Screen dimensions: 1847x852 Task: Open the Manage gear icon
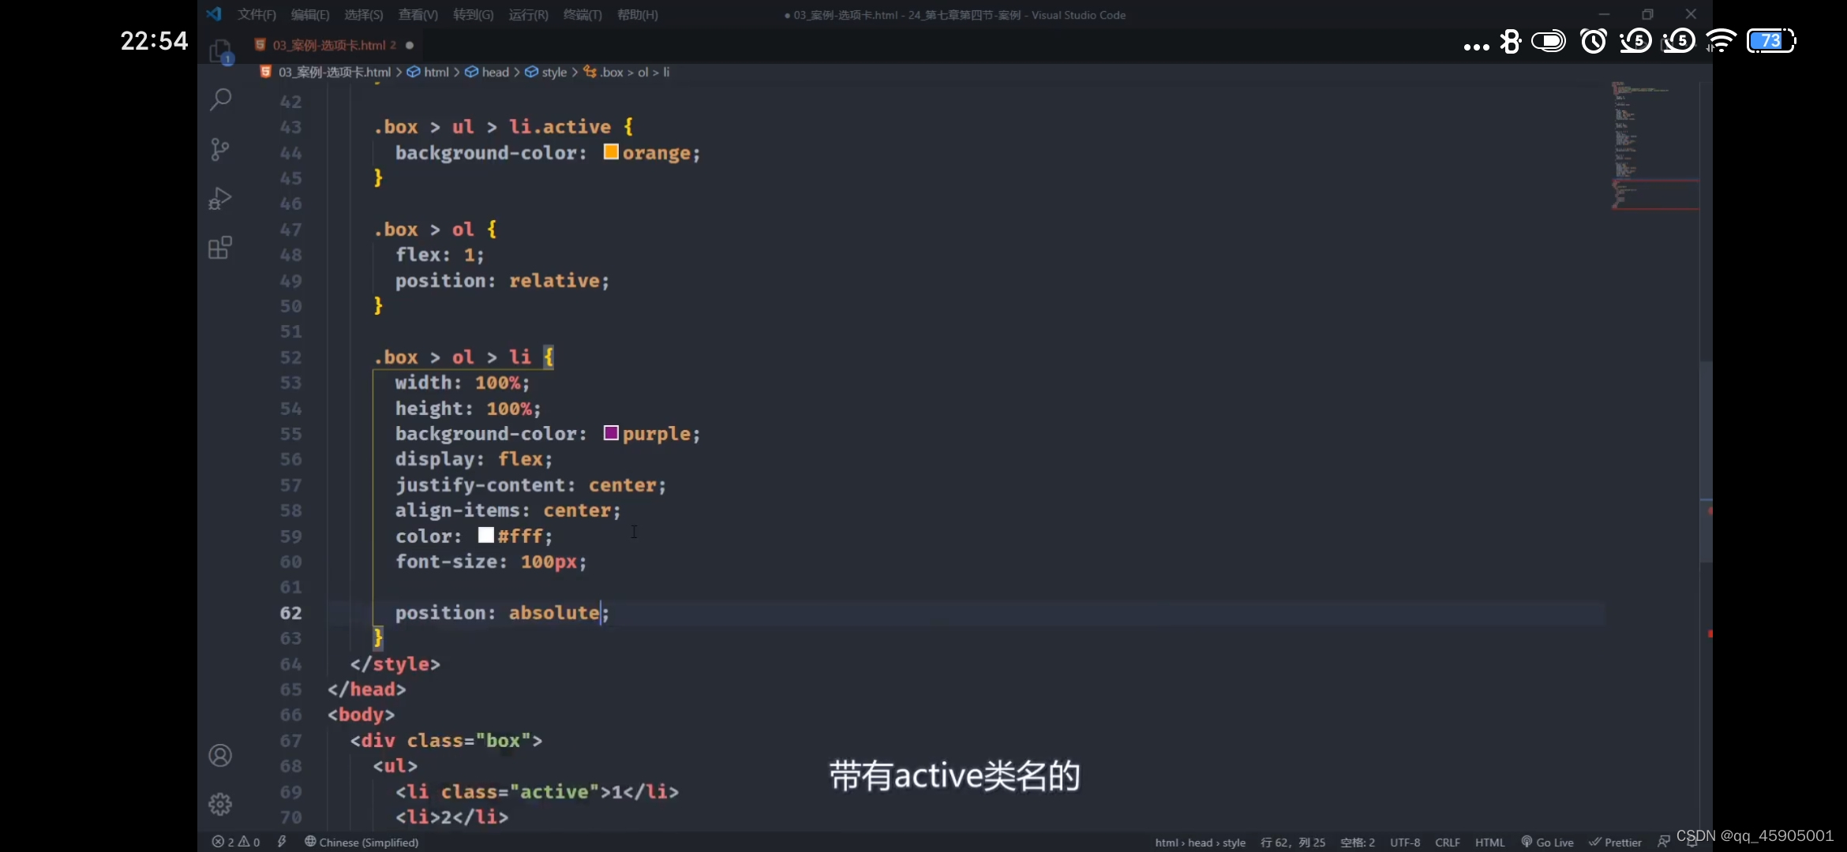tap(220, 804)
